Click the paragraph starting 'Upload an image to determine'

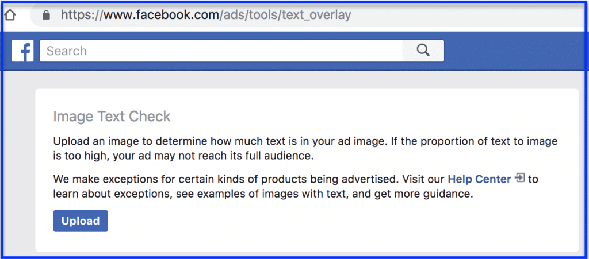click(305, 149)
